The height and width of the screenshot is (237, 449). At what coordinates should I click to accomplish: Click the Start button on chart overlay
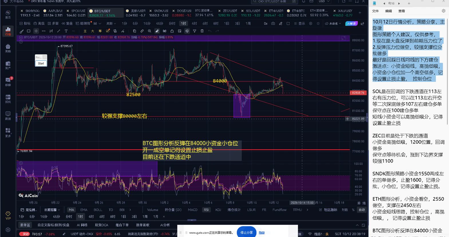(41, 64)
